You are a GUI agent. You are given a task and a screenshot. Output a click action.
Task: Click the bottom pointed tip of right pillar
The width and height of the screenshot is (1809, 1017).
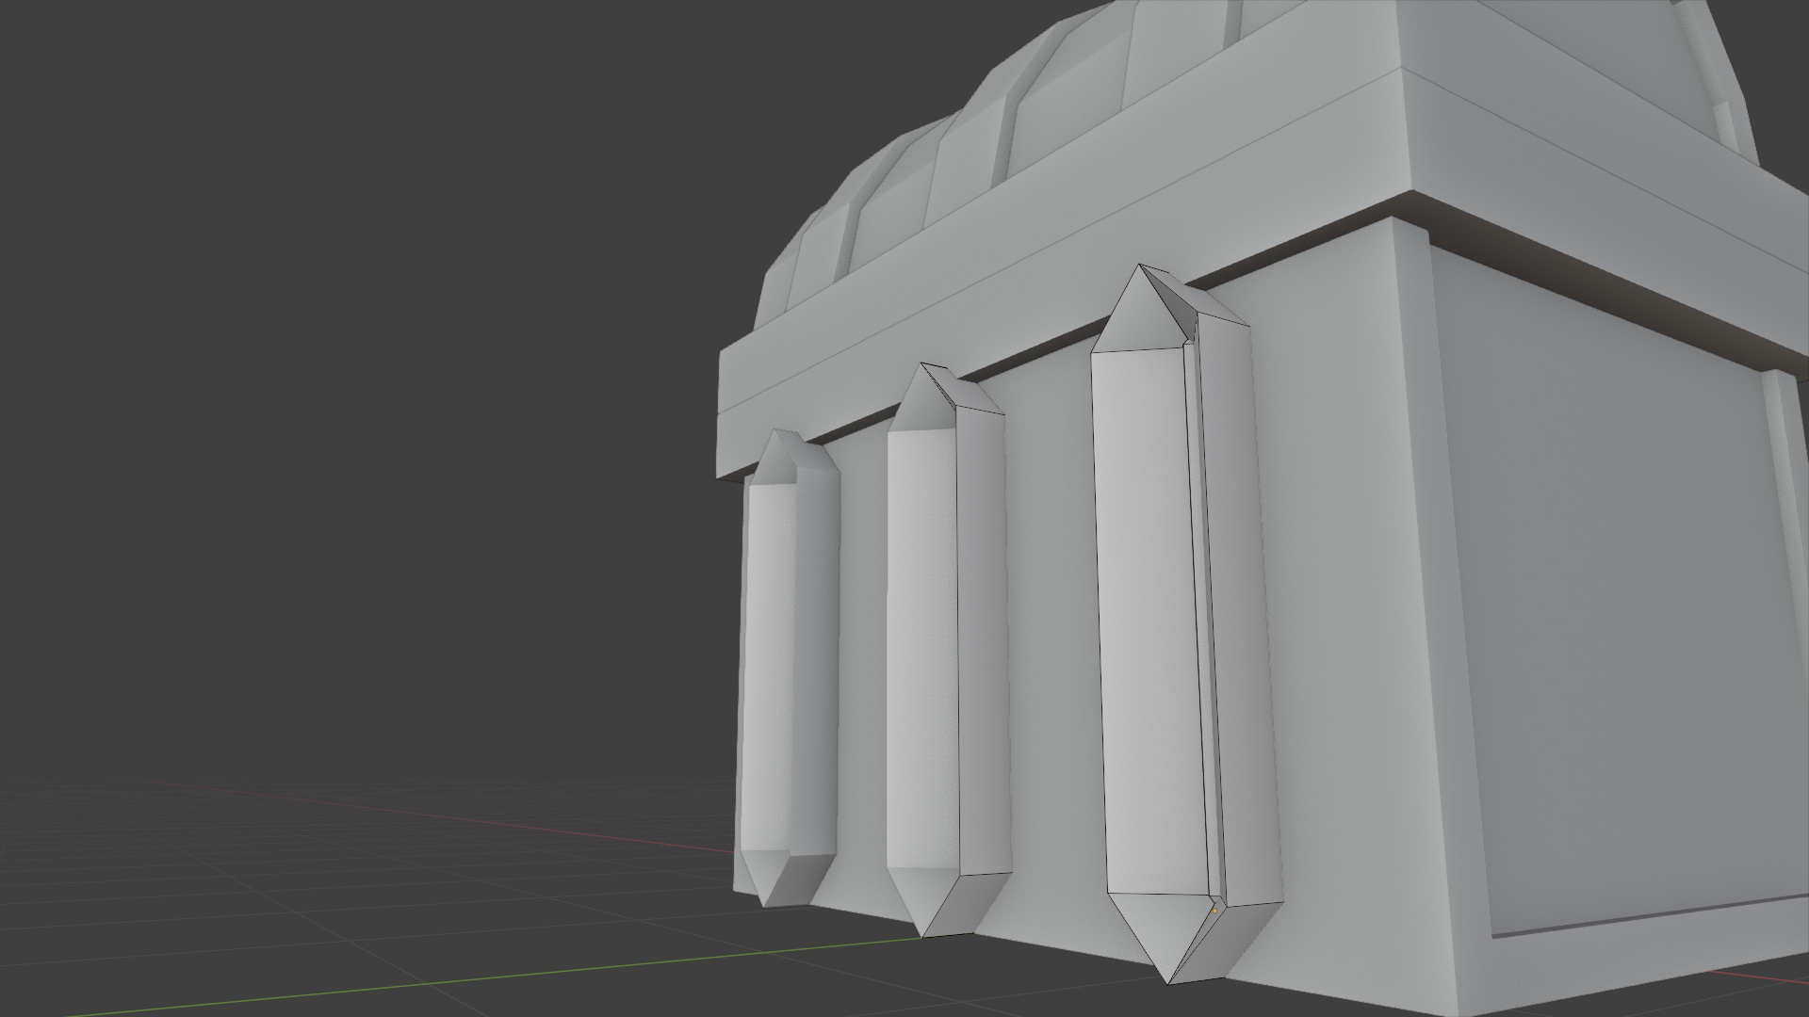(x=1169, y=982)
